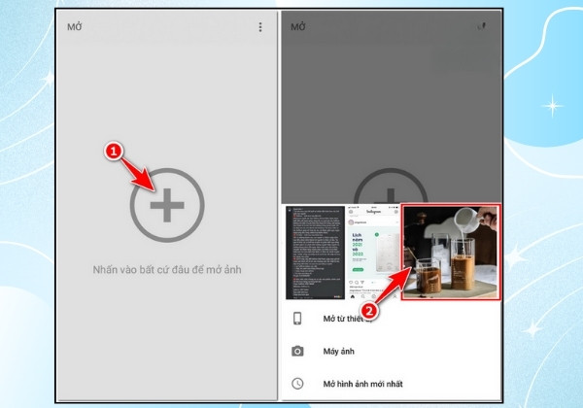Viewport: 583px width, 408px height.
Task: Tap the clock icon for latest image
Action: pyautogui.click(x=297, y=384)
